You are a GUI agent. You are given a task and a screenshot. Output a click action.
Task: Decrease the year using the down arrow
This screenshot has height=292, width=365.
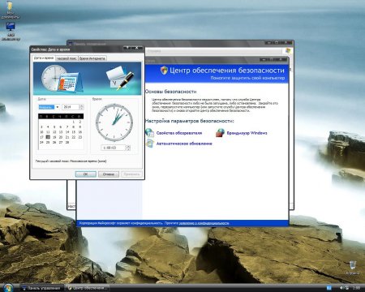[x=81, y=109]
